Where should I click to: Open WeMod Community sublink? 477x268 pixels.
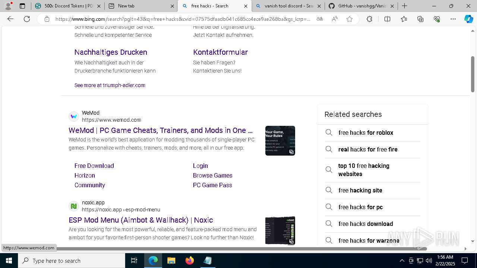pyautogui.click(x=89, y=185)
